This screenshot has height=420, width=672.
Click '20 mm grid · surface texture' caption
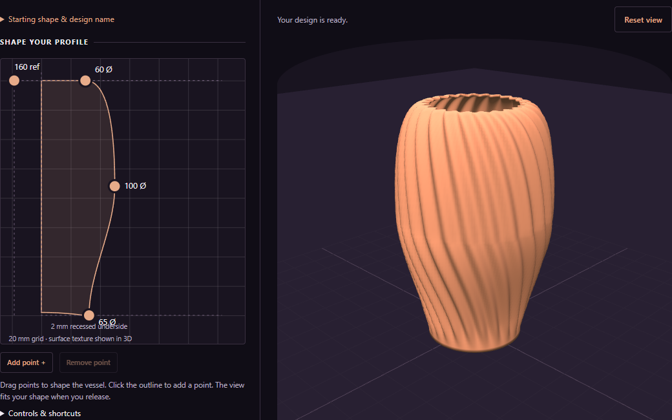tap(70, 339)
